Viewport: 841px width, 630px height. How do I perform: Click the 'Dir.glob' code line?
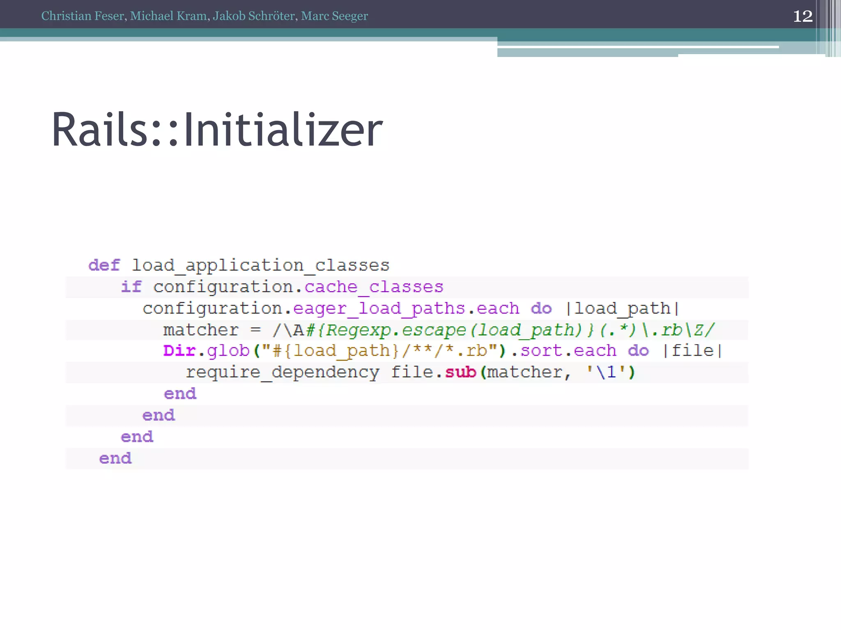[x=443, y=351]
